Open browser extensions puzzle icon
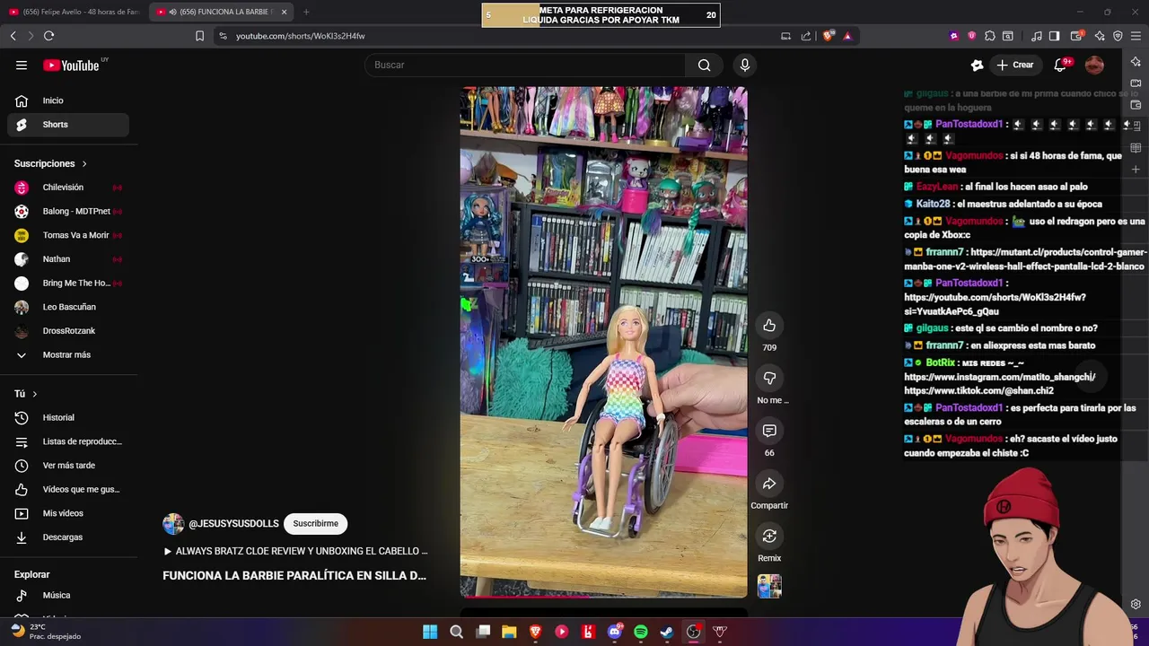Screen dimensions: 1149x646 pyautogui.click(x=990, y=36)
